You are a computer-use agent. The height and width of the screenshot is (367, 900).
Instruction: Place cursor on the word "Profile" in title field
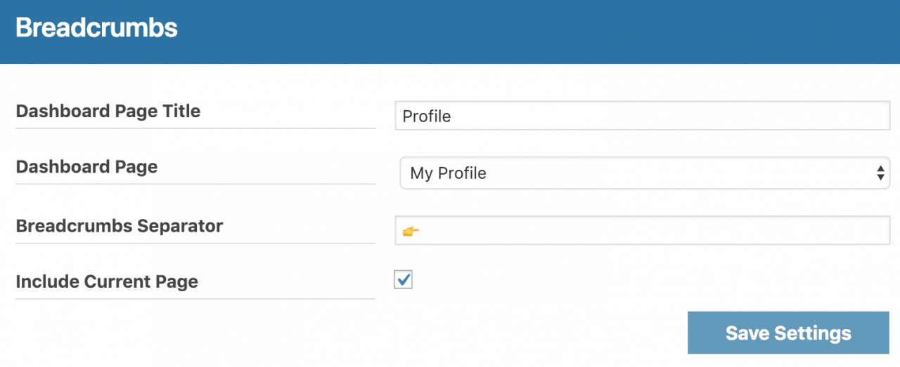tap(426, 116)
